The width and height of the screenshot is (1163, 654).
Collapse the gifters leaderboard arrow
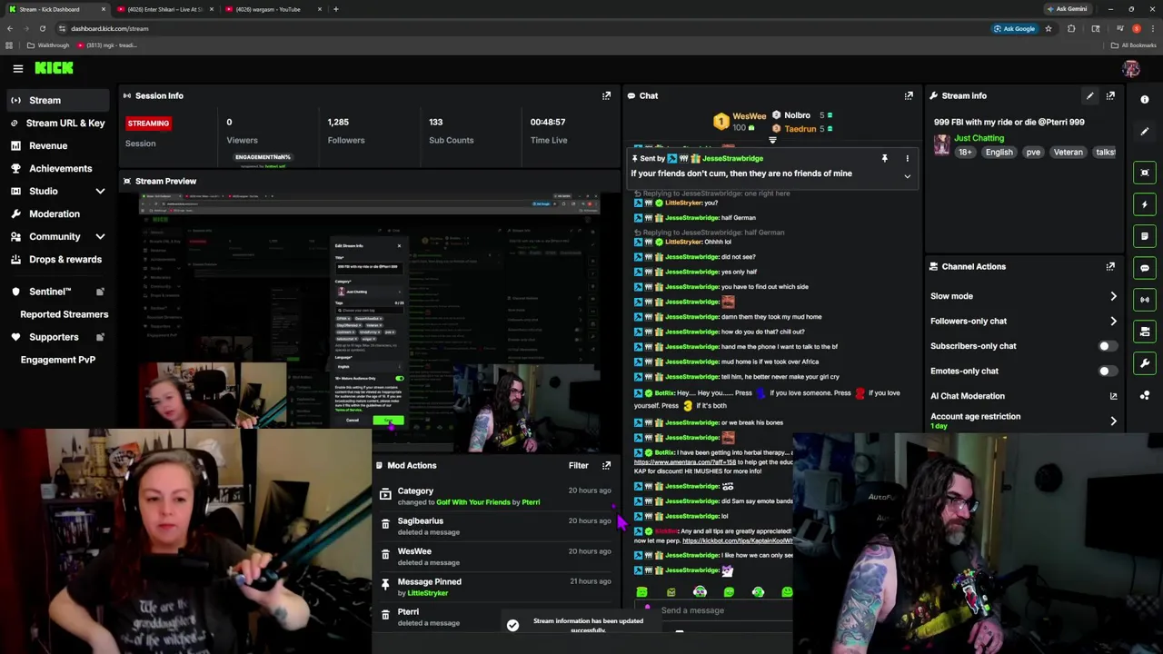pos(772,140)
